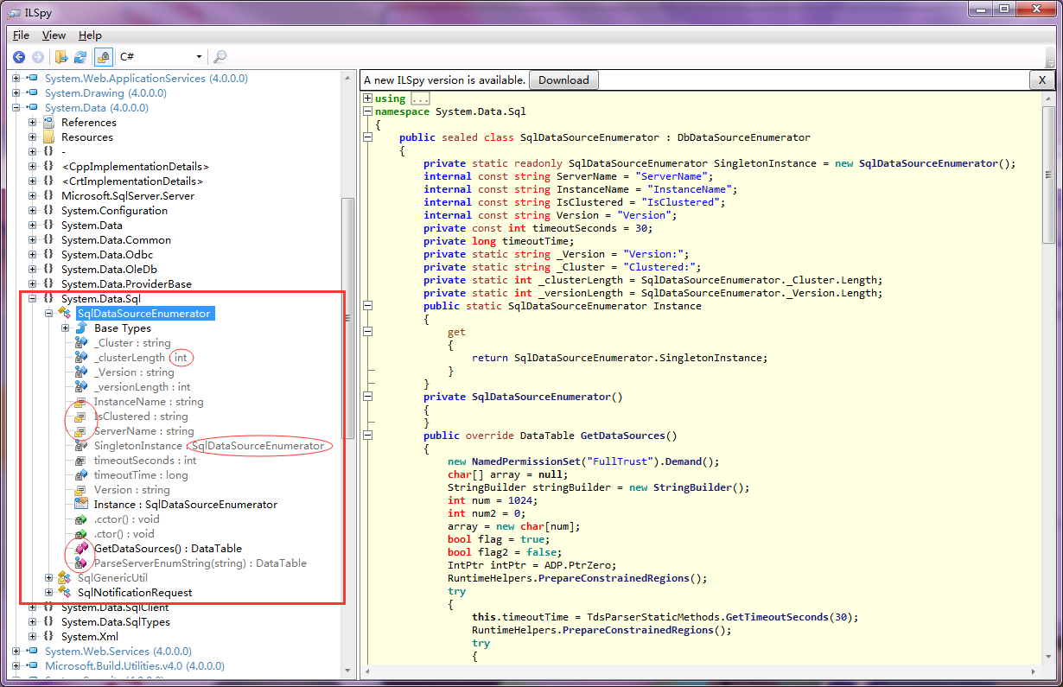This screenshot has width=1063, height=687.
Task: Click the _Version field icon
Action: click(x=80, y=372)
